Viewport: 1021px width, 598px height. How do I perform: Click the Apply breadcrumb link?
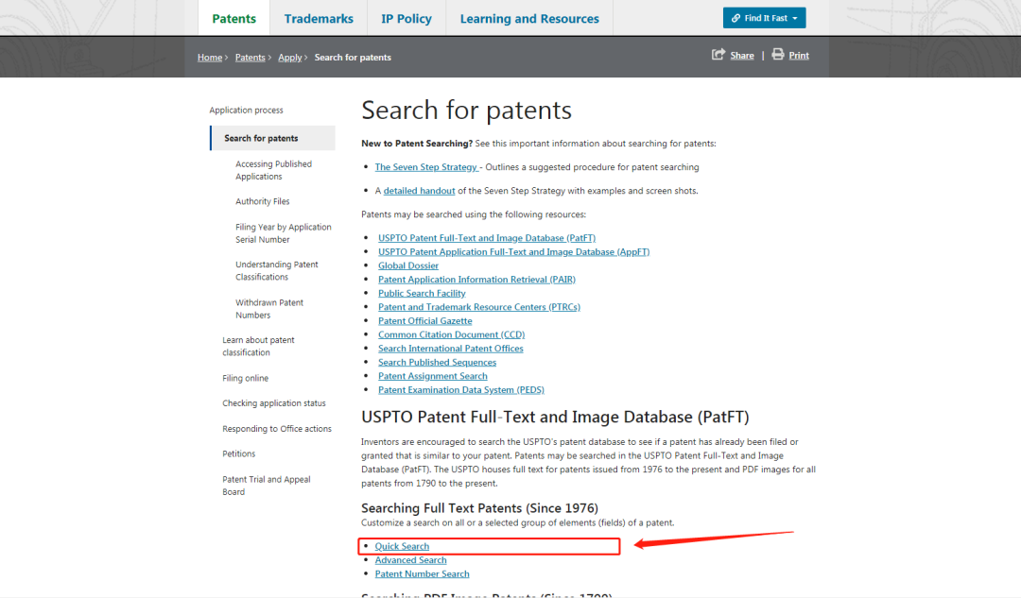pyautogui.click(x=289, y=58)
